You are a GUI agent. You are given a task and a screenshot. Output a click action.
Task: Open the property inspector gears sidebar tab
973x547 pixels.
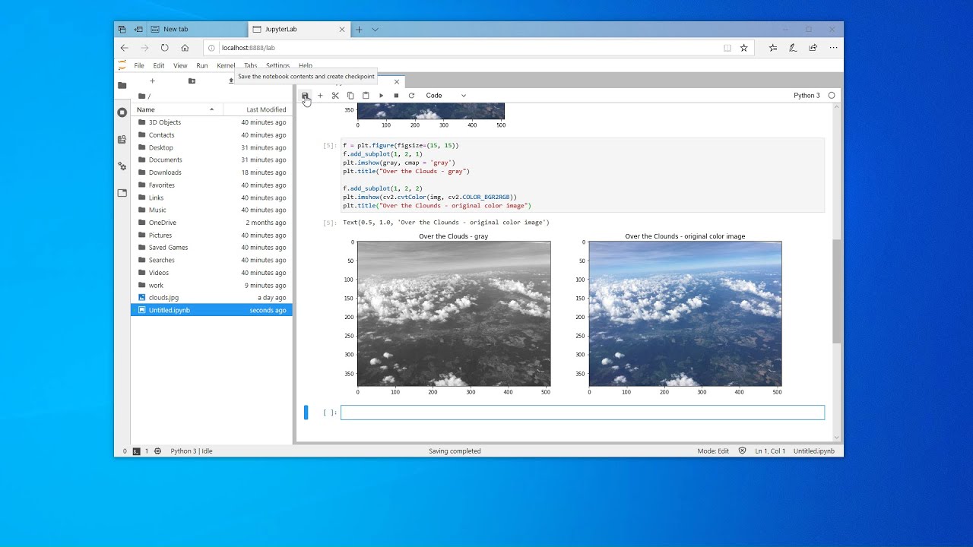(122, 166)
